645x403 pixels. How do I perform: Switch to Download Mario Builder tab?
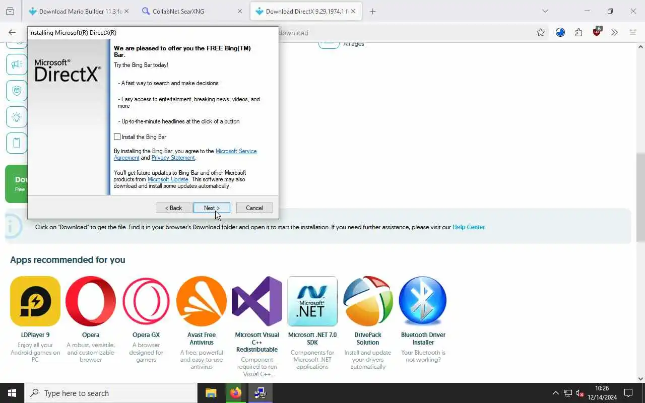[x=79, y=11]
